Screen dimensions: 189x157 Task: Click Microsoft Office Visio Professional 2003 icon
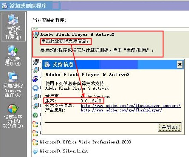pyautogui.click(x=36, y=142)
